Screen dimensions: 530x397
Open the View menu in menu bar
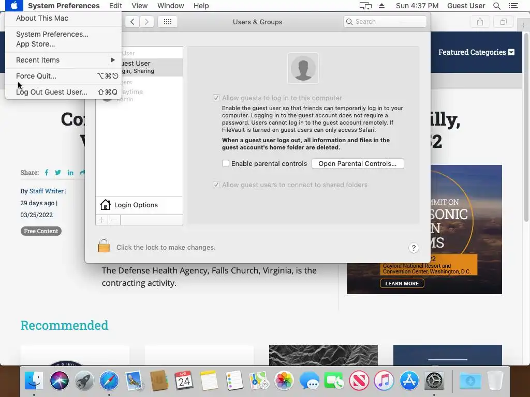click(x=140, y=6)
